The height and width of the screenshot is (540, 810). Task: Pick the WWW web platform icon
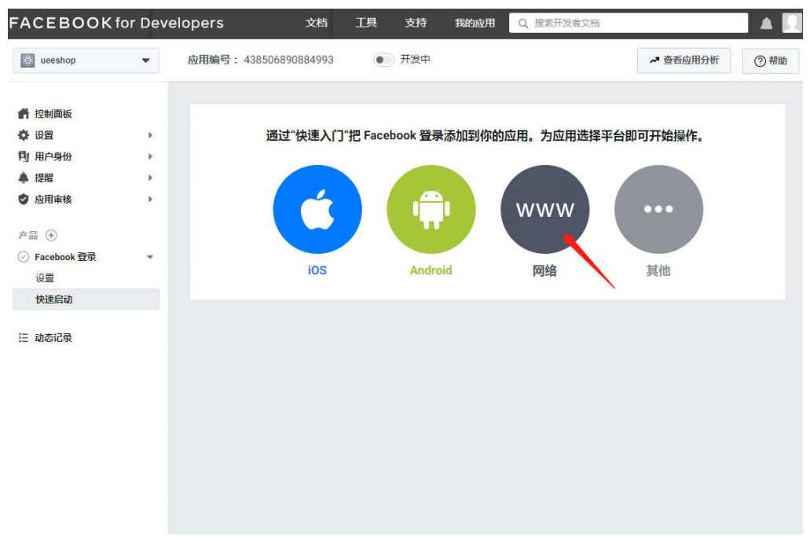tap(544, 209)
